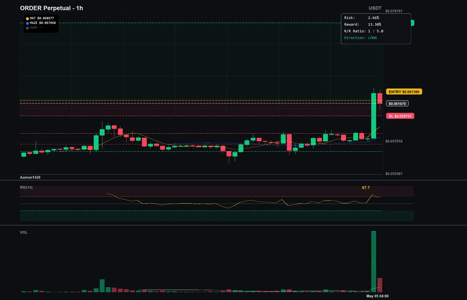The height and width of the screenshot is (300, 467).
Task: Click the May 05 04:00 time label
Action: click(377, 296)
